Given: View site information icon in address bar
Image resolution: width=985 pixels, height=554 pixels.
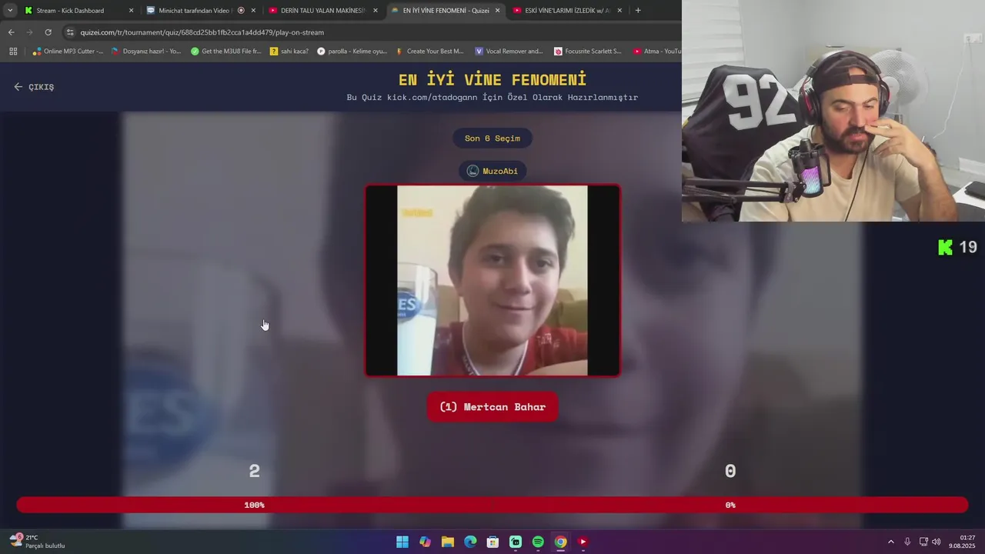Looking at the screenshot, I should [70, 32].
